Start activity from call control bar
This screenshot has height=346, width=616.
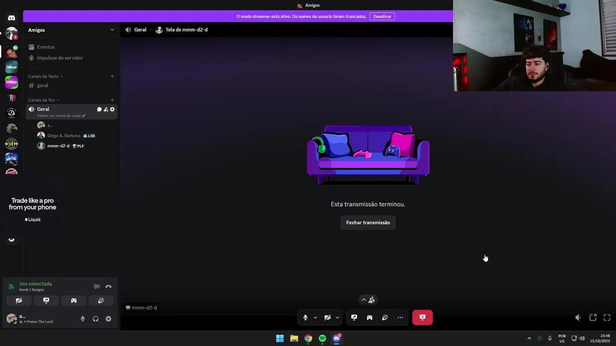tap(370, 318)
